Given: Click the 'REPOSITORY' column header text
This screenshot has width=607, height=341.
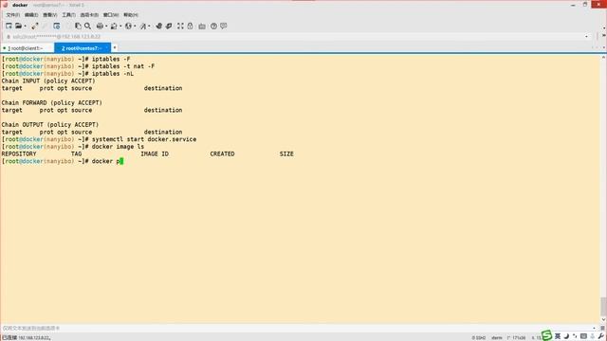Looking at the screenshot, I should click(19, 153).
